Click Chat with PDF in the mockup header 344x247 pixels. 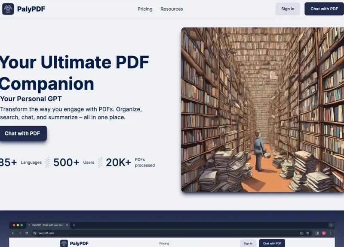(x=271, y=243)
